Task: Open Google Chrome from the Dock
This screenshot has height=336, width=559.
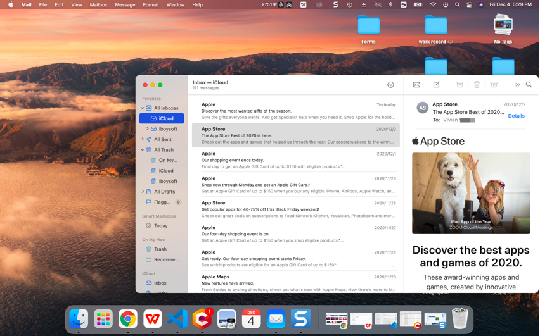Action: (x=127, y=319)
